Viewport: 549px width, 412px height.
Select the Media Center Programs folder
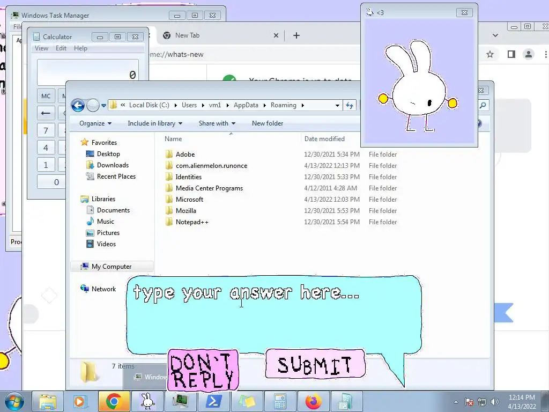[204, 188]
